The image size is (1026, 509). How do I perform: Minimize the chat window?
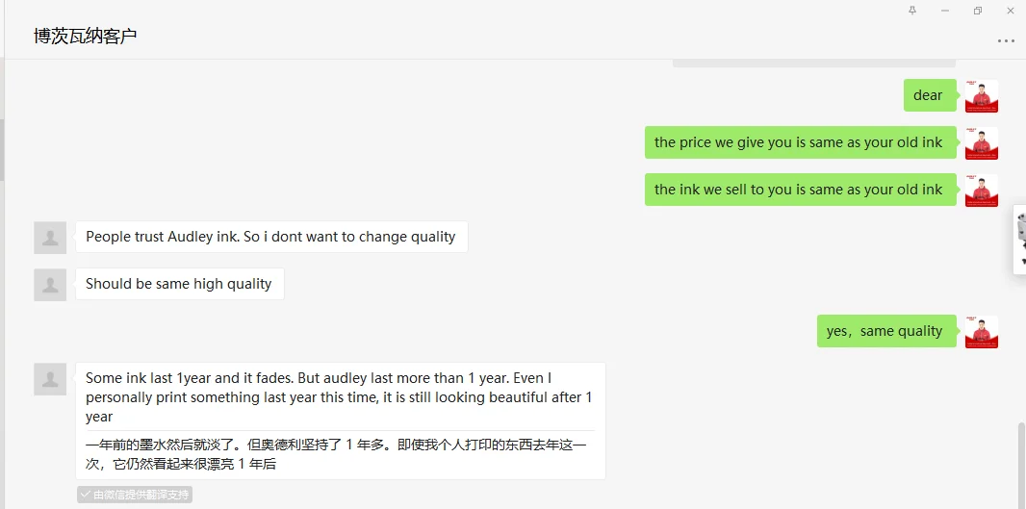[945, 11]
